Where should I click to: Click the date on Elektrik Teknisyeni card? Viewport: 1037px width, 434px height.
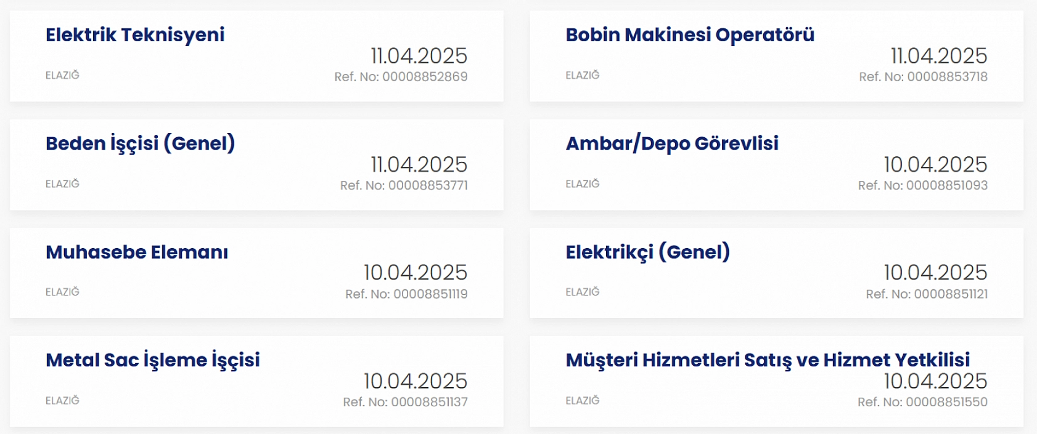419,56
